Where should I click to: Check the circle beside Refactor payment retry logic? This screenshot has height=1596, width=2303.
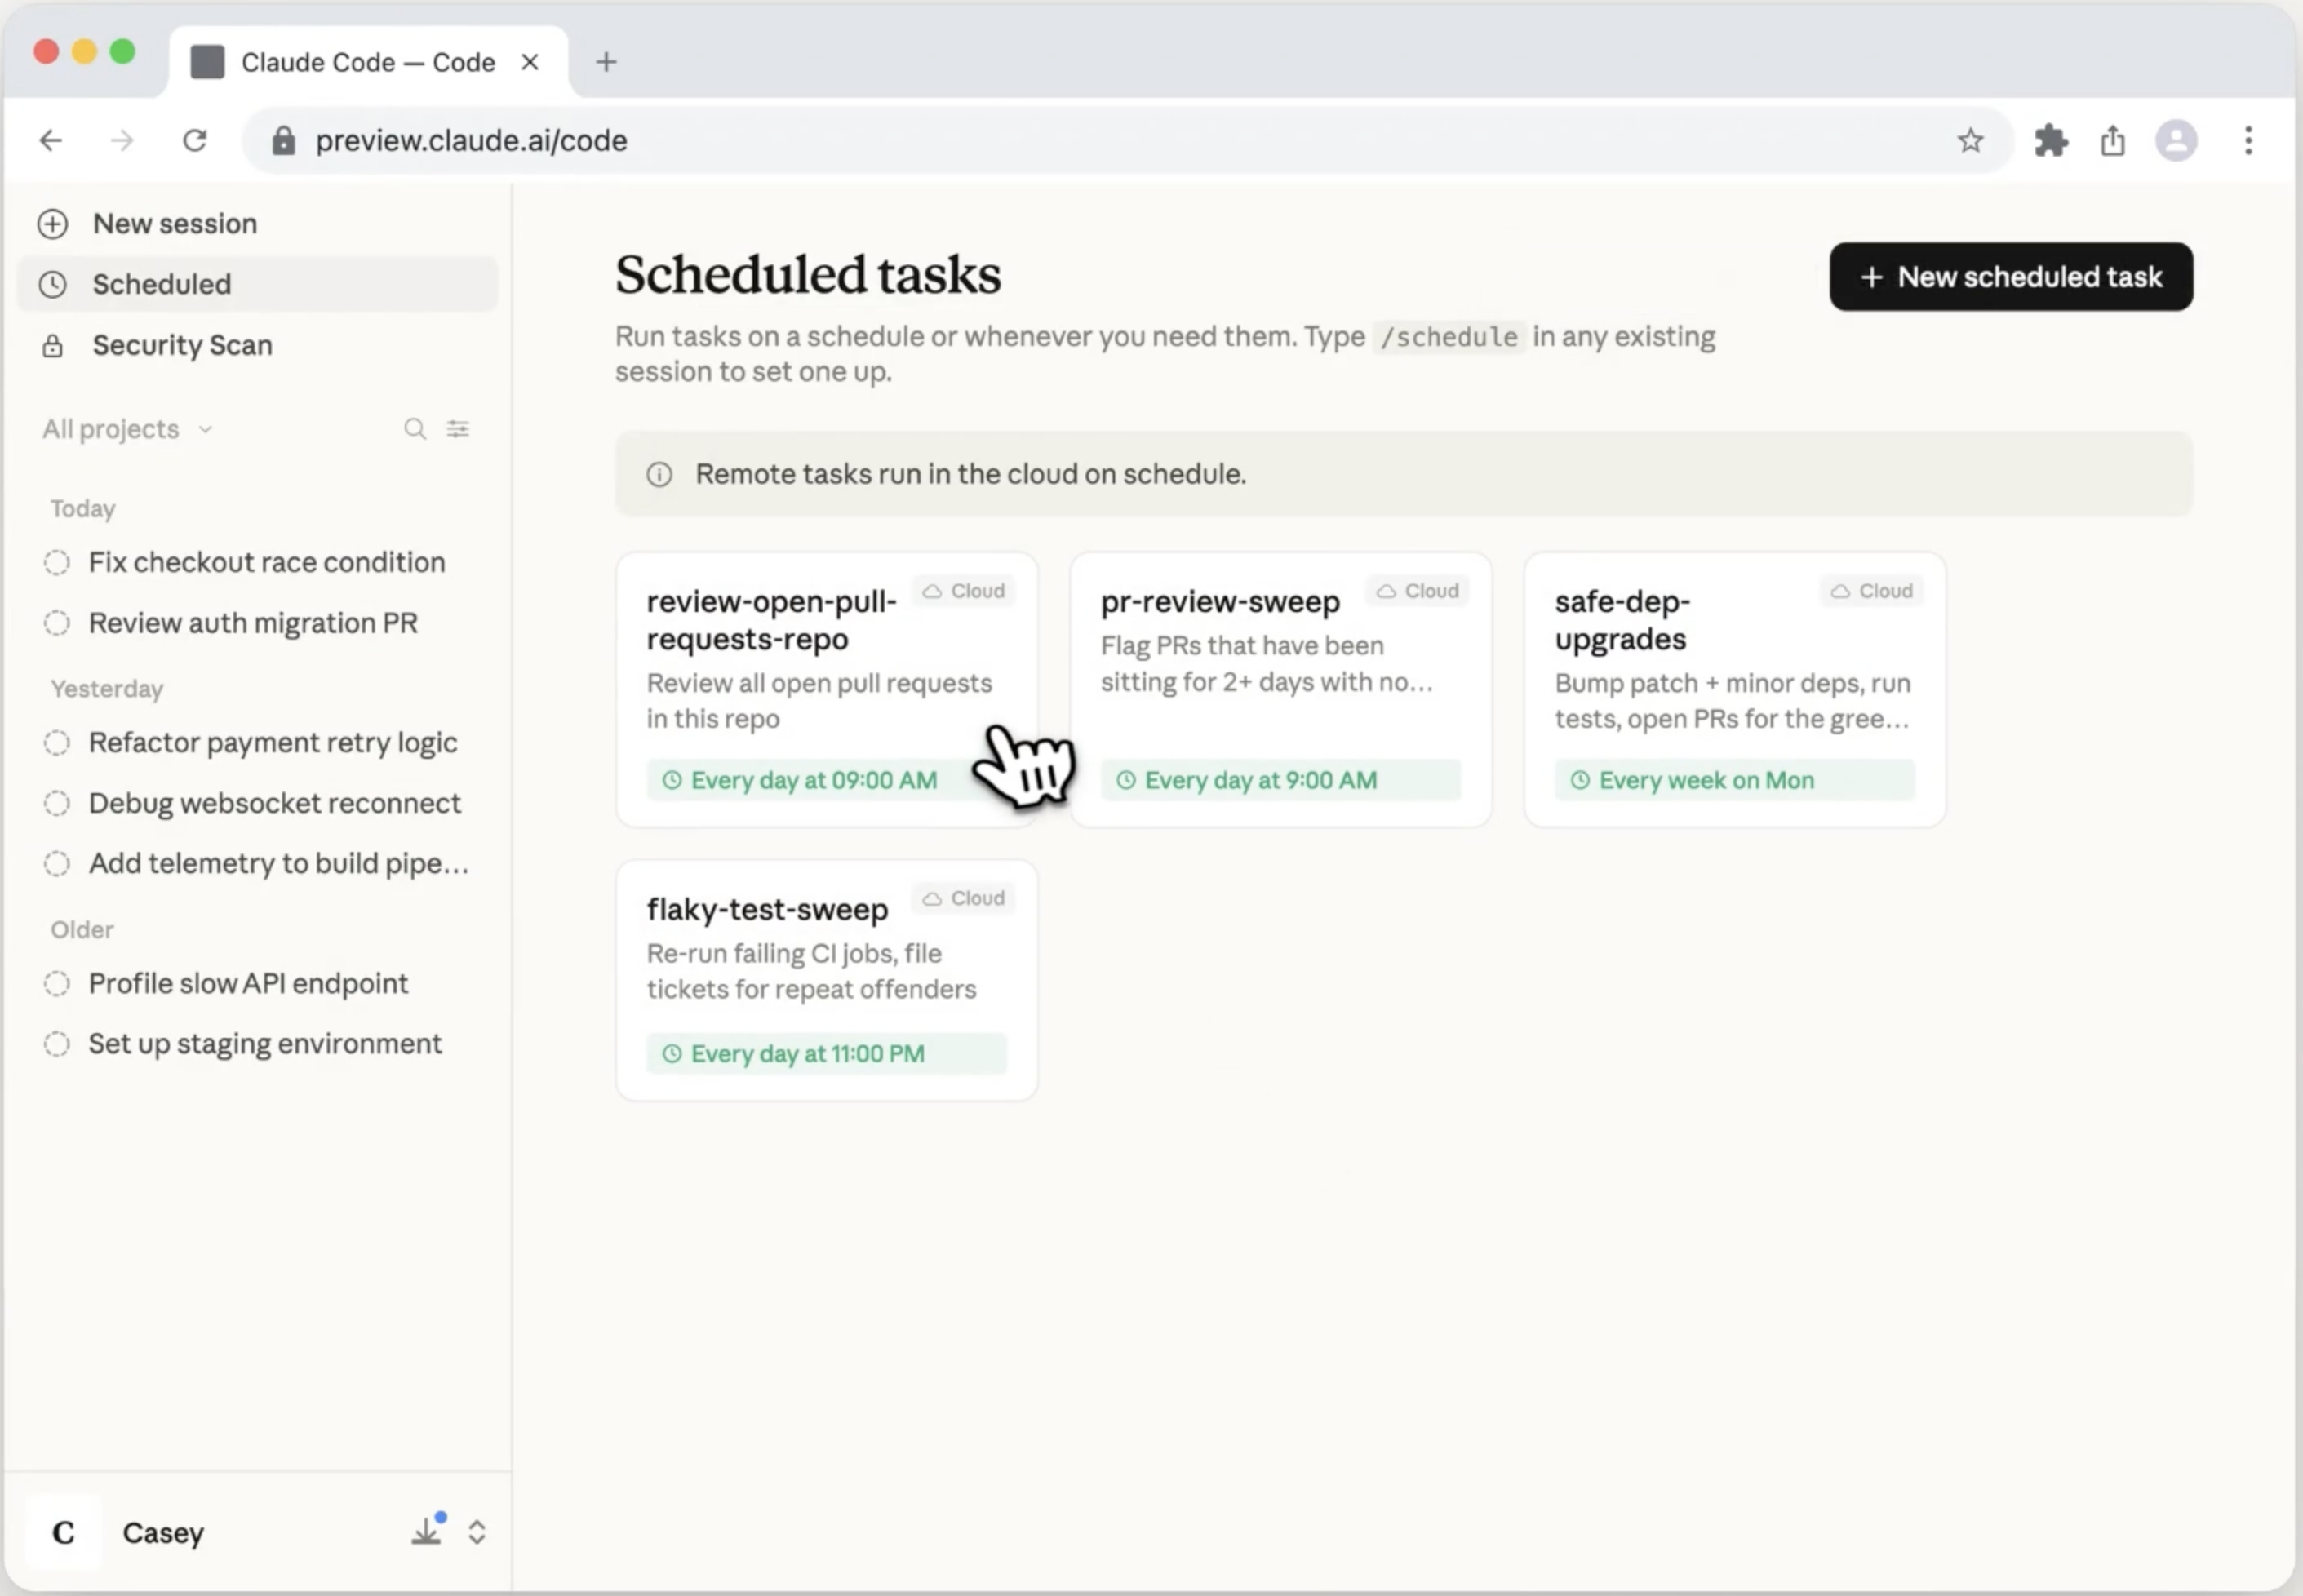pos(57,742)
